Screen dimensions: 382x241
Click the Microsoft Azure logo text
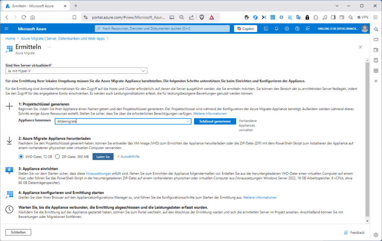tap(32, 29)
